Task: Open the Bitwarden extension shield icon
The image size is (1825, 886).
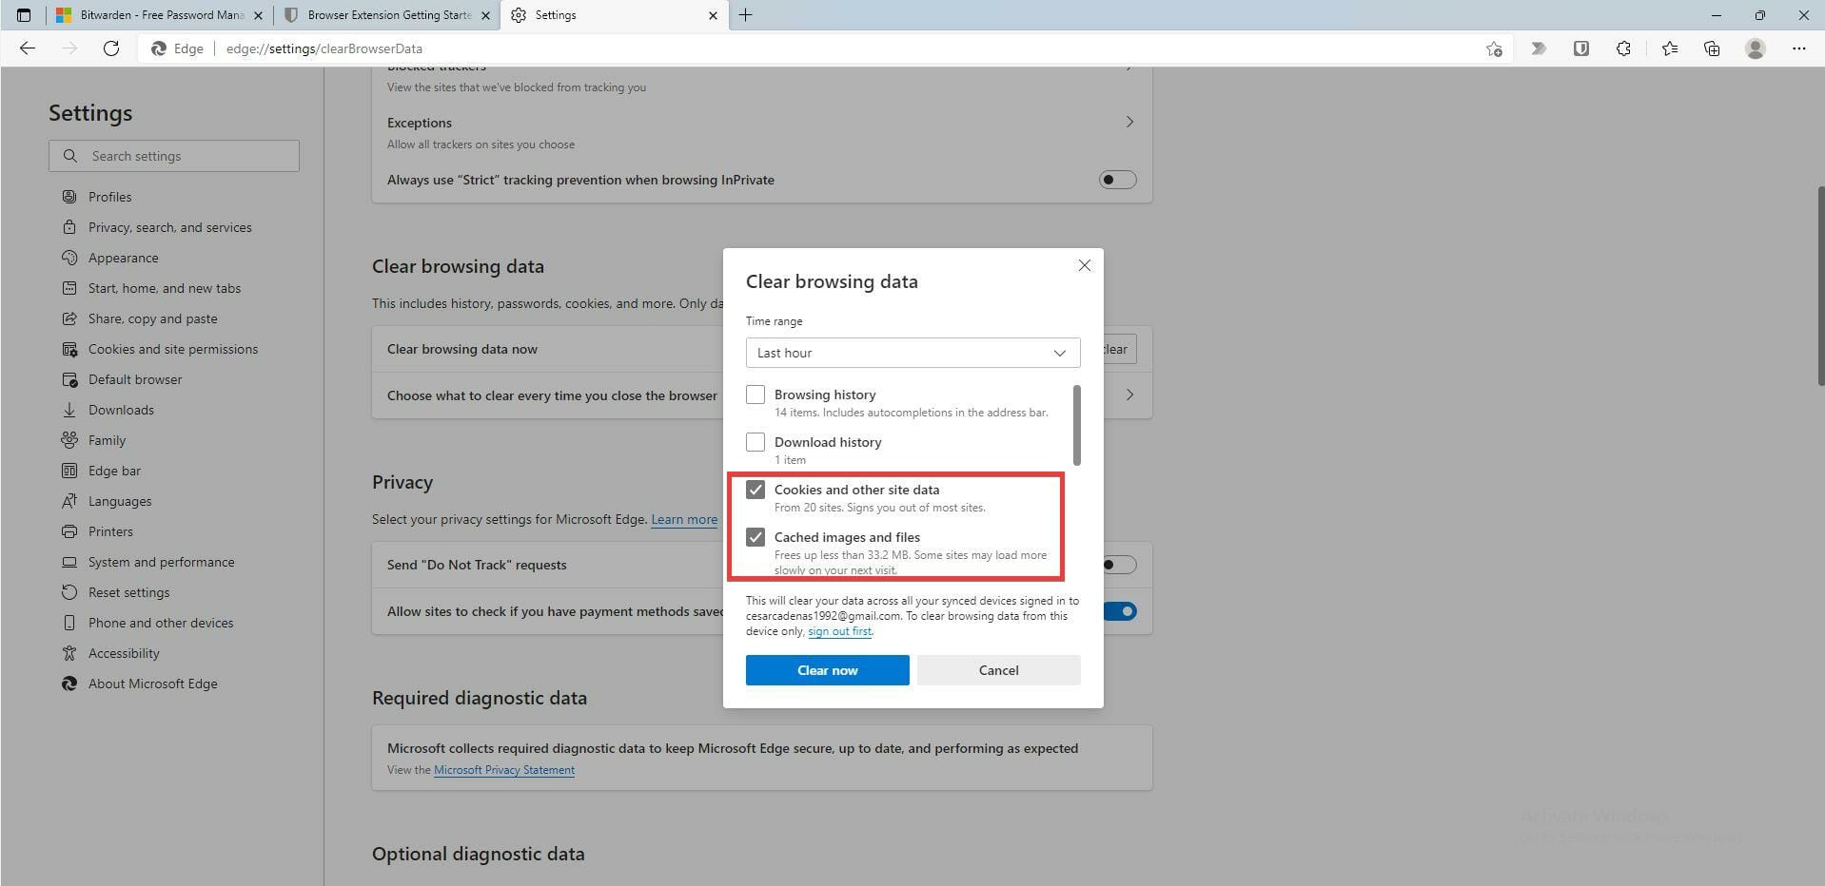Action: pyautogui.click(x=1581, y=48)
